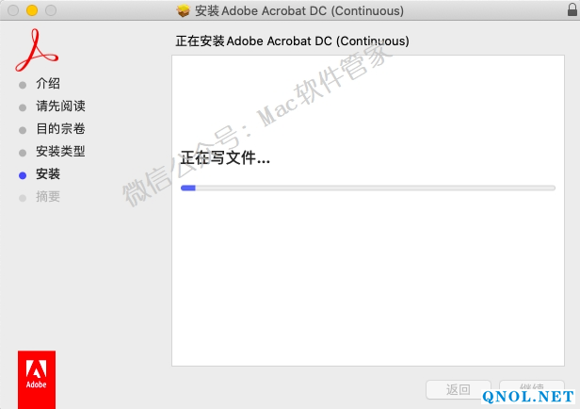This screenshot has height=409, width=580.
Task: Click the 继续 button
Action: 532,388
